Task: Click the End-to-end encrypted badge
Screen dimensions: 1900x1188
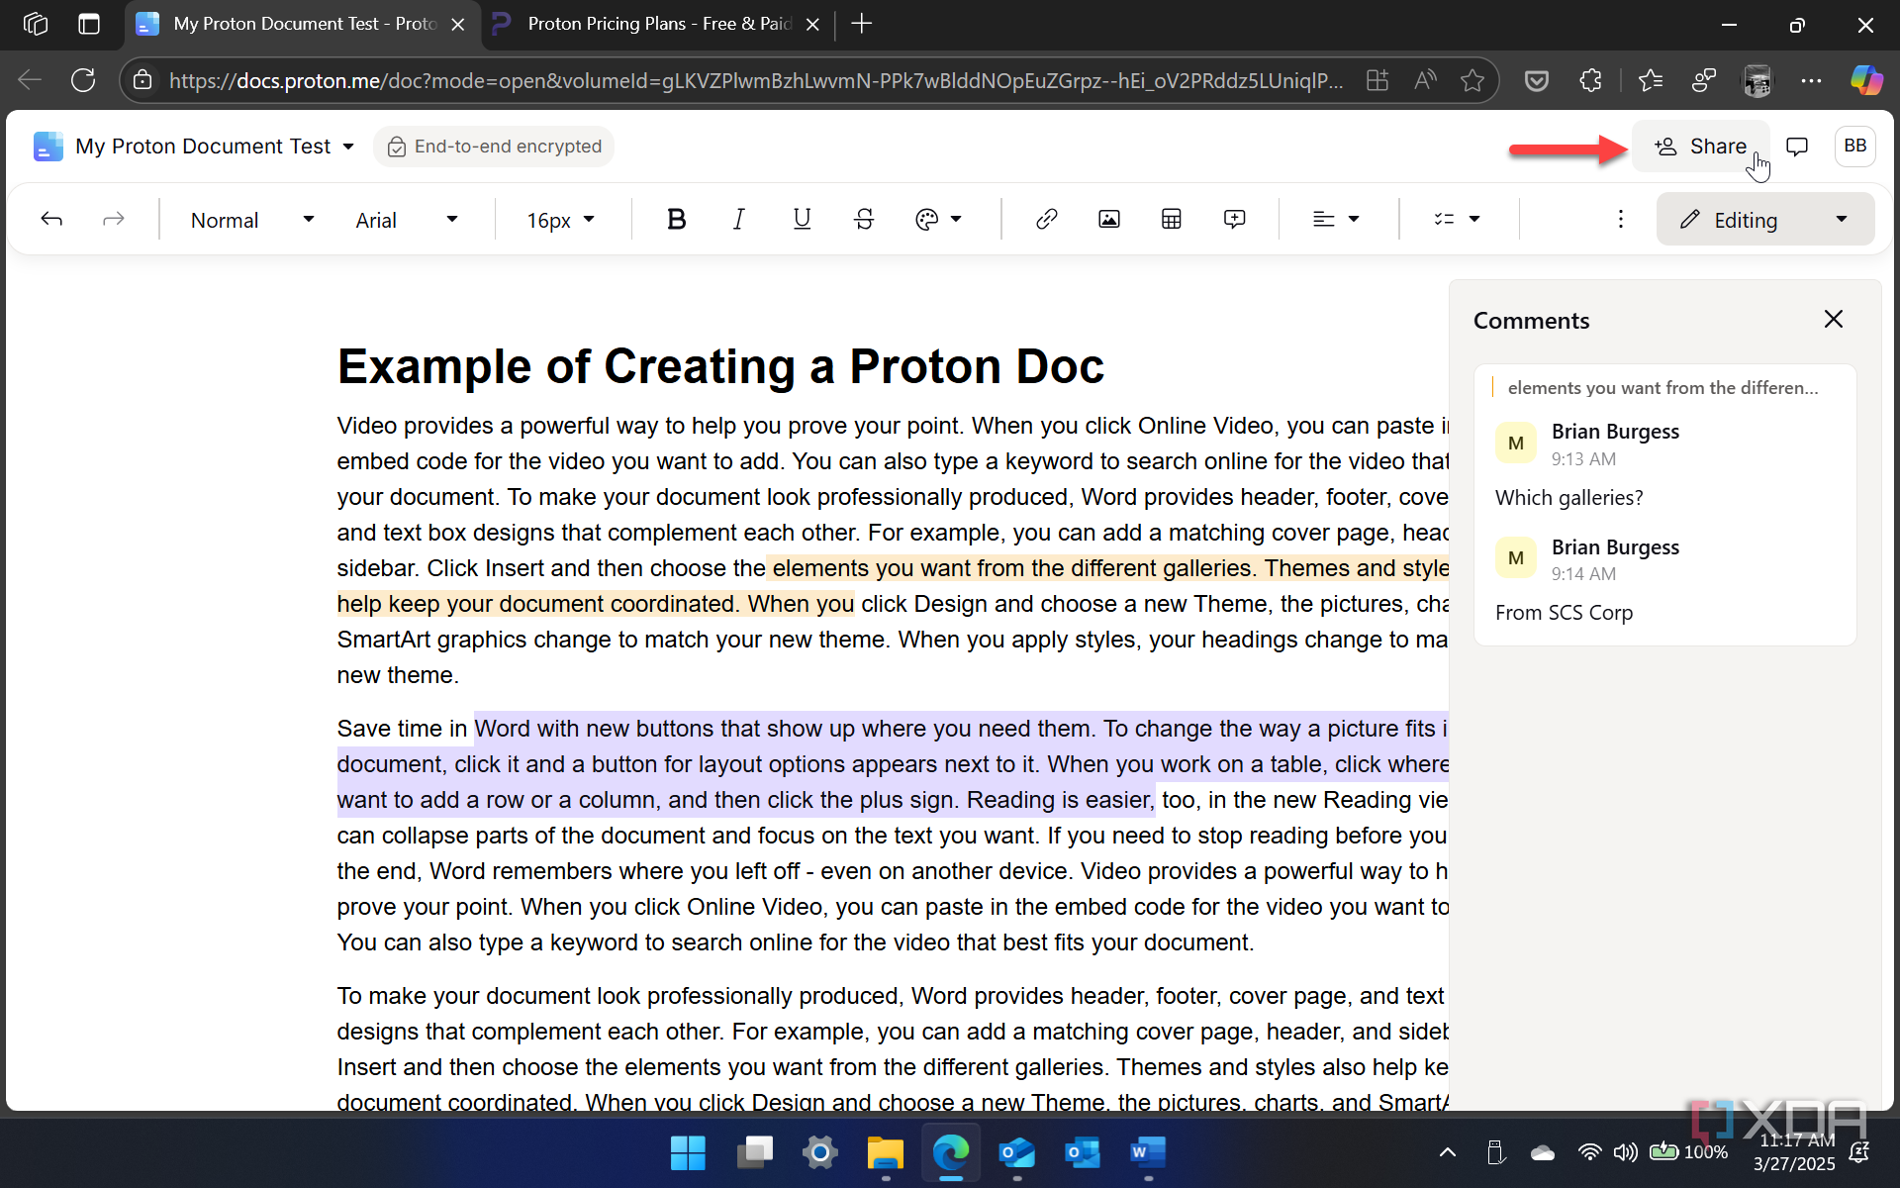Action: coord(494,147)
